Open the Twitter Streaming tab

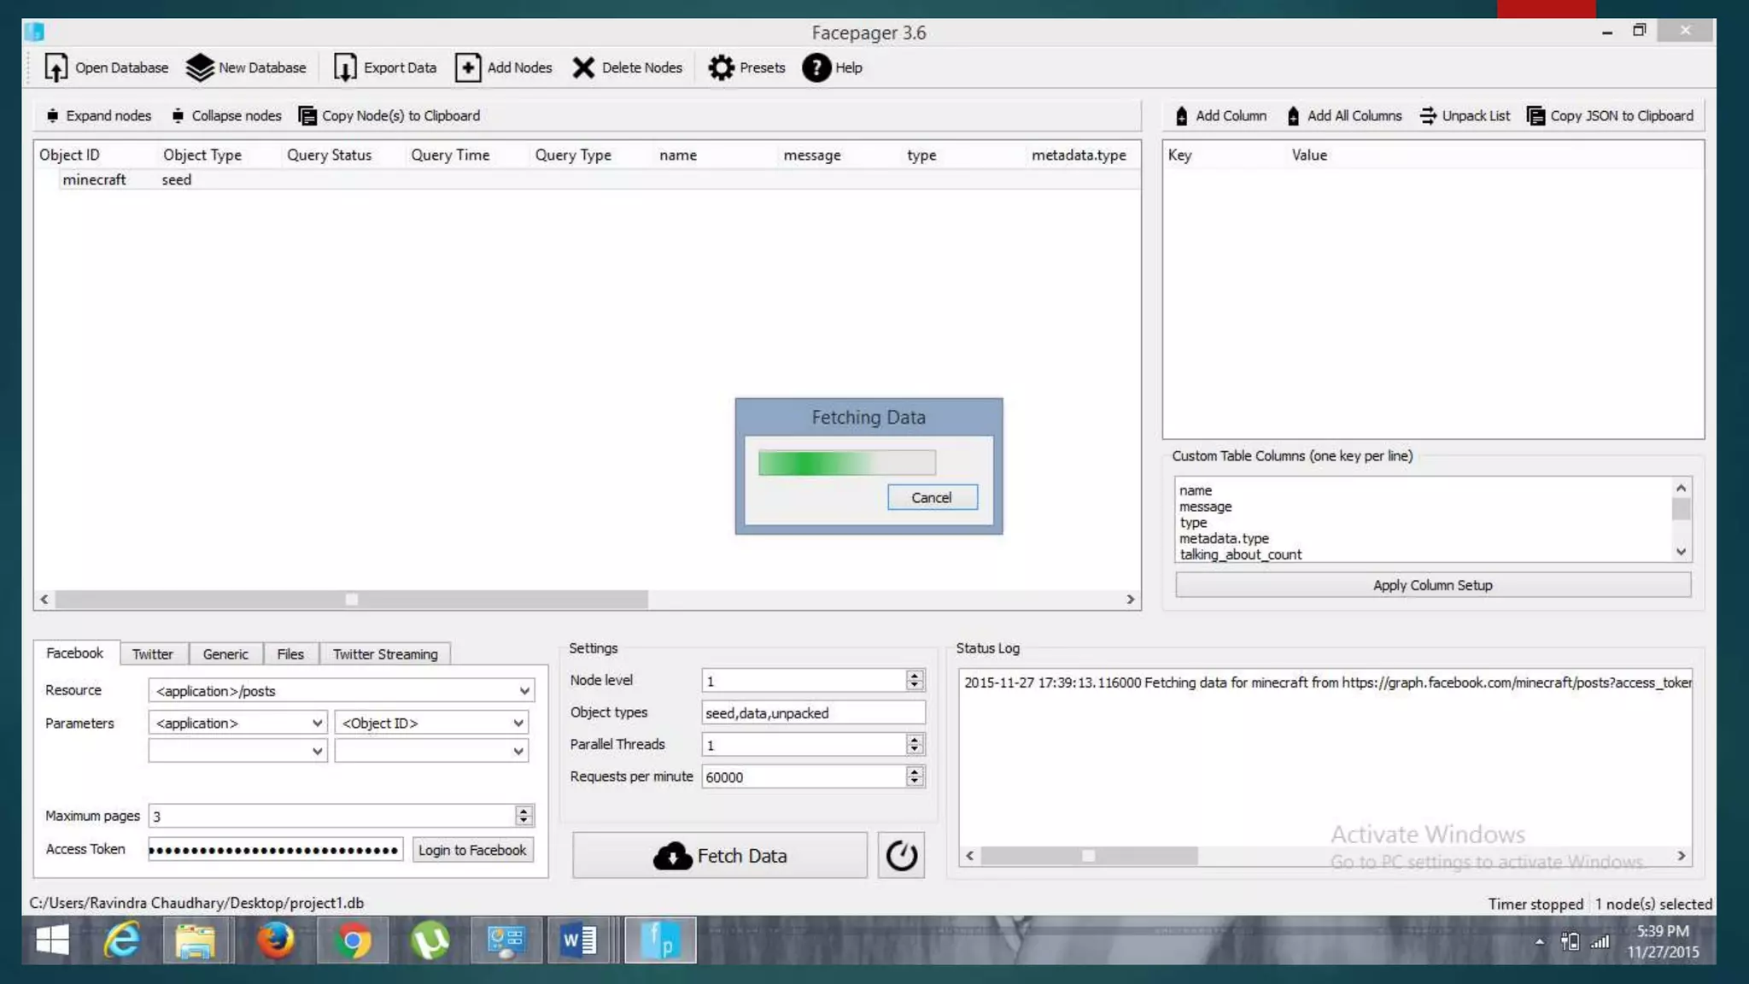[x=385, y=653]
